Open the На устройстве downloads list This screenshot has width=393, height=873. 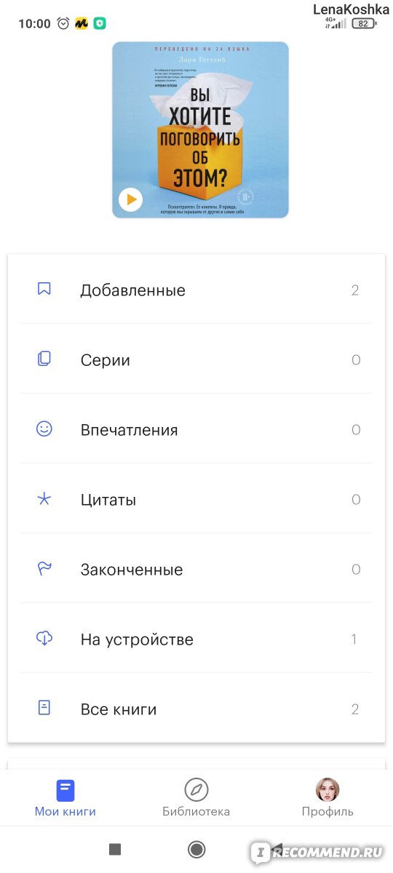(x=196, y=639)
